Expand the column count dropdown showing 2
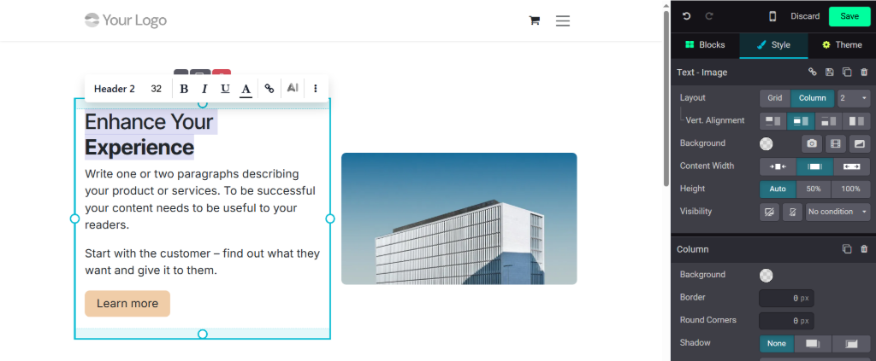Image resolution: width=876 pixels, height=361 pixels. click(x=853, y=98)
